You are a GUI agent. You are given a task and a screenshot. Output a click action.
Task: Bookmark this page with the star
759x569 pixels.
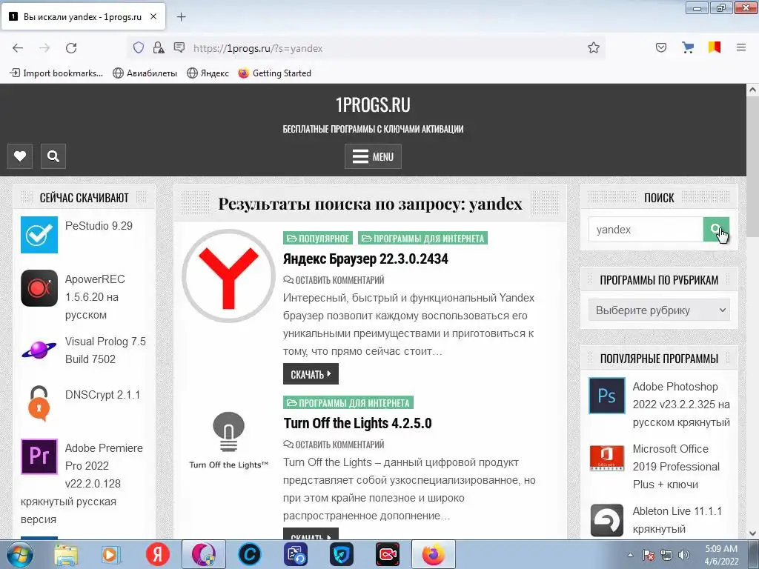594,47
